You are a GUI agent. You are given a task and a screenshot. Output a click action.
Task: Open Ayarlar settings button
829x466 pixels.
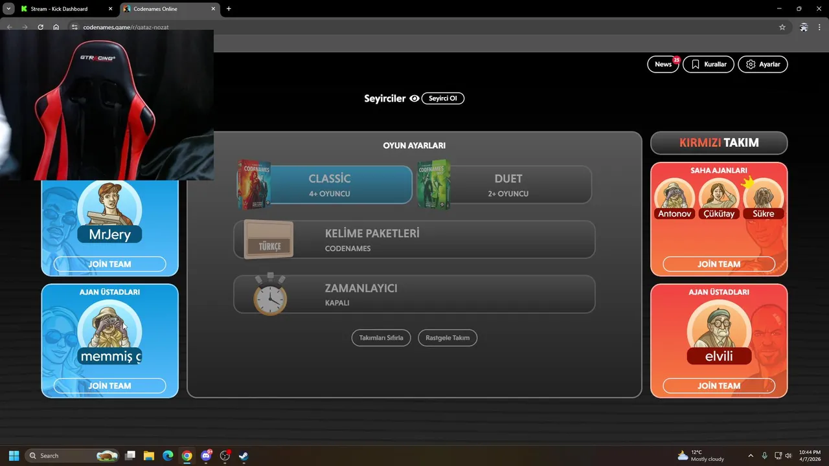point(763,64)
